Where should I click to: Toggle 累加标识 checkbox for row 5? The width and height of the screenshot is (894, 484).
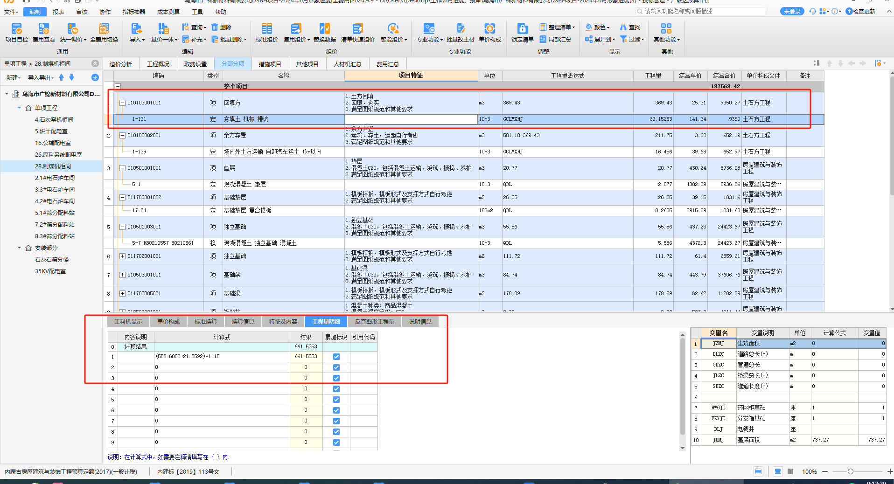click(336, 400)
